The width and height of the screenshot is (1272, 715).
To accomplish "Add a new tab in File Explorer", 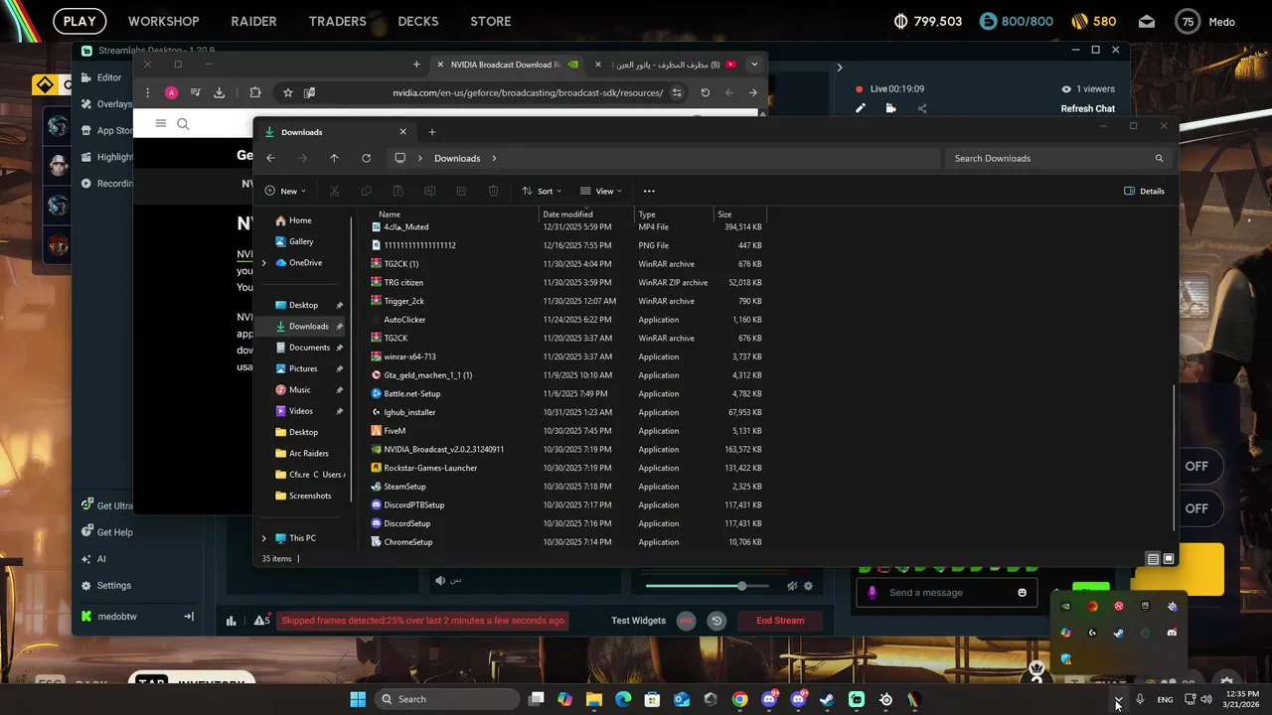I will tap(431, 132).
